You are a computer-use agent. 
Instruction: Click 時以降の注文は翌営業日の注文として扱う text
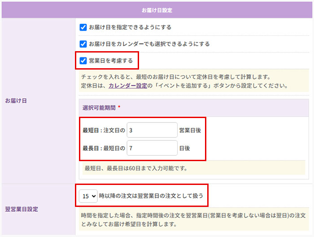click(151, 196)
